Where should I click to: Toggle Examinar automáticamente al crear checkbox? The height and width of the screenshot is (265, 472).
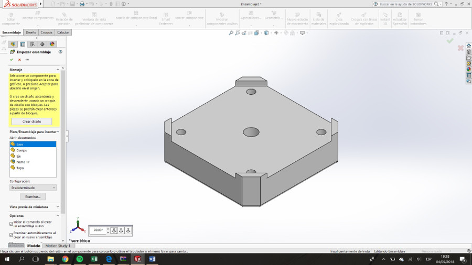(x=11, y=235)
